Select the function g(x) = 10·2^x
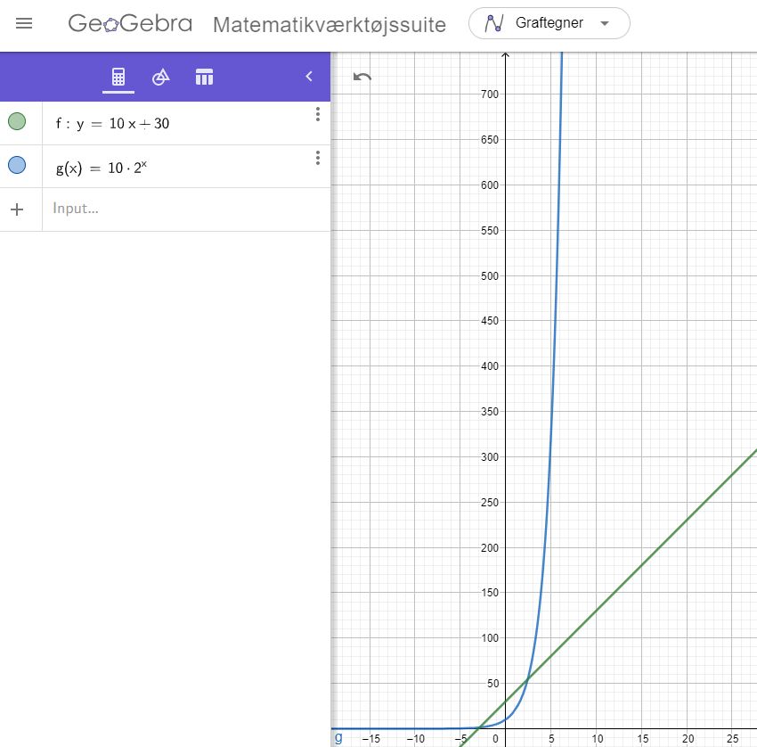Screen dimensions: 757x747 click(x=102, y=168)
